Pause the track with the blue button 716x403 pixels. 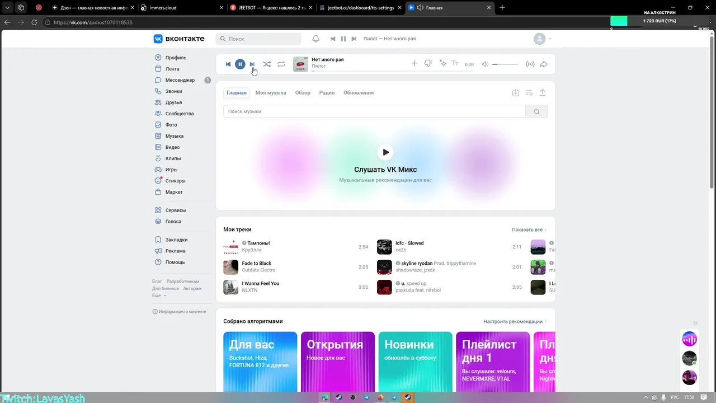240,64
